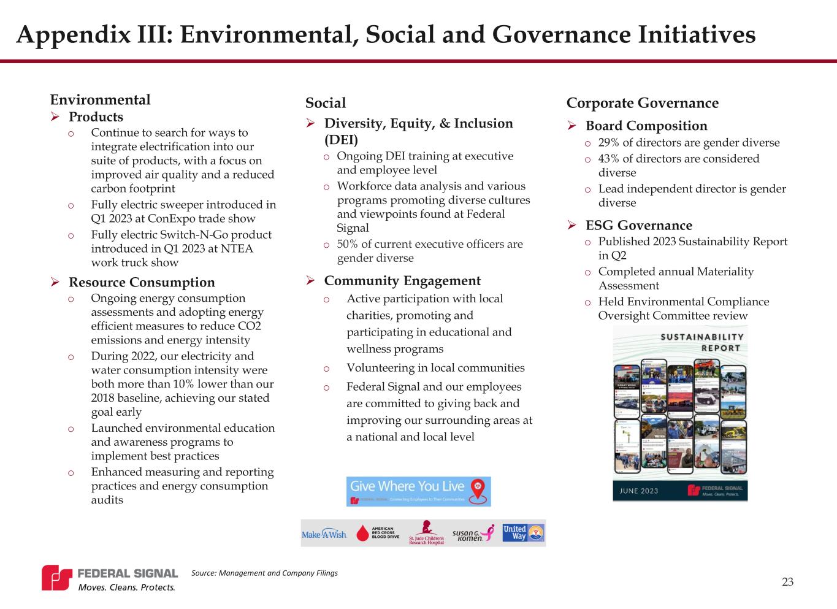Image resolution: width=837 pixels, height=609 pixels.
Task: Click the Source: Management and Company Filings note
Action: [x=264, y=573]
